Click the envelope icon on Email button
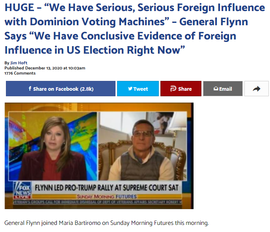270x232 pixels. coord(216,89)
